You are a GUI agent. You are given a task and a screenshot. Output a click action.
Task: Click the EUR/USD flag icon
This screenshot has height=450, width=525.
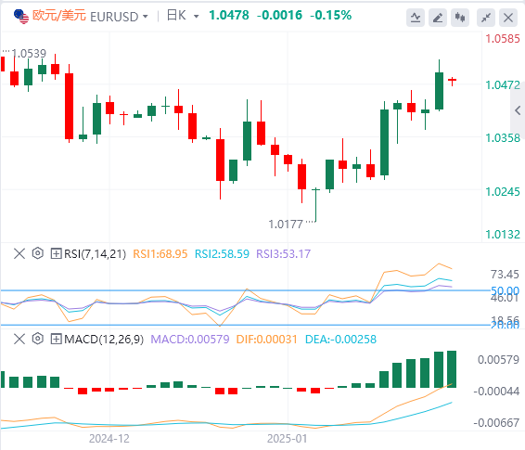[x=21, y=17]
